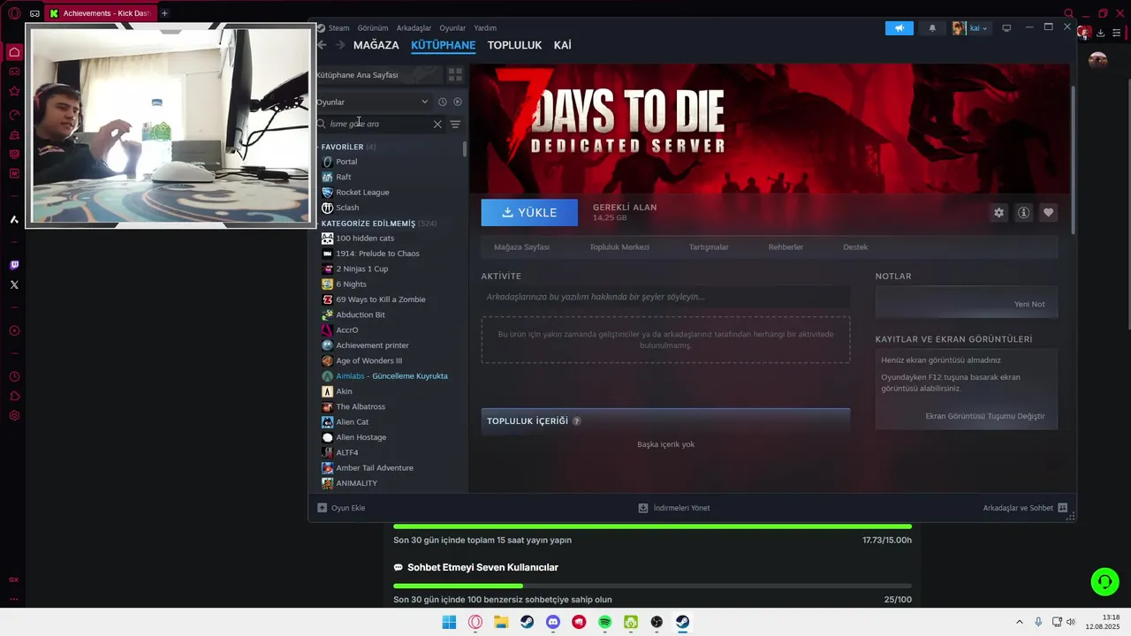
Task: Open the Görünüm menu
Action: tap(373, 28)
